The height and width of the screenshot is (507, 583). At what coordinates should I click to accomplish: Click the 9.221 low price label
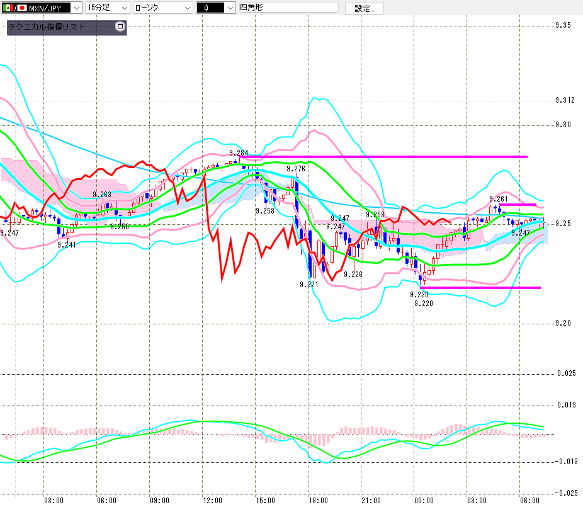point(309,285)
